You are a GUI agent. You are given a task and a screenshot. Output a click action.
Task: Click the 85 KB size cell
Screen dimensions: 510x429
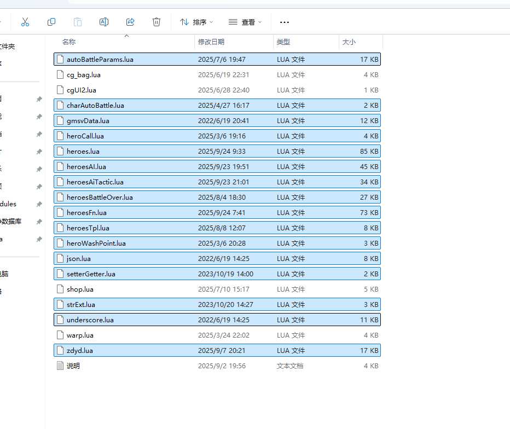click(x=369, y=151)
